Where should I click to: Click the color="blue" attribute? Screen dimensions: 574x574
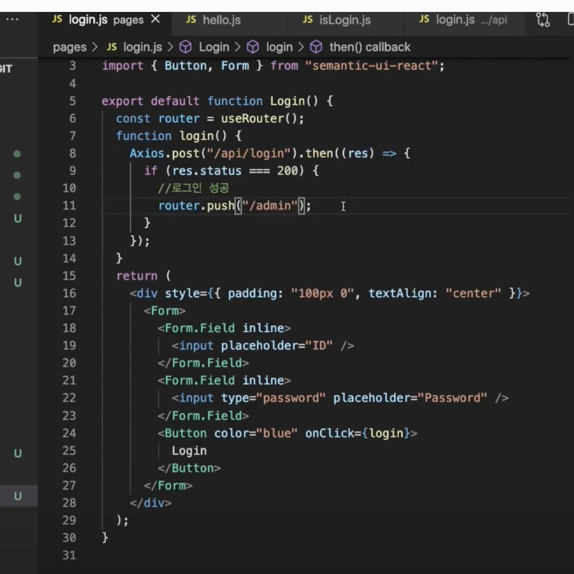[255, 433]
